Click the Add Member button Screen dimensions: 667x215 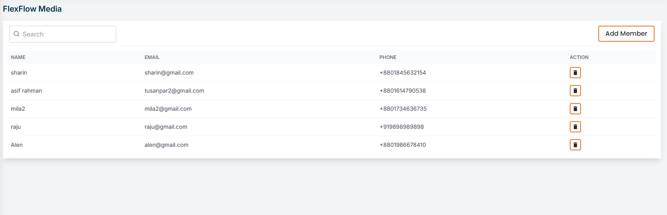coord(626,34)
